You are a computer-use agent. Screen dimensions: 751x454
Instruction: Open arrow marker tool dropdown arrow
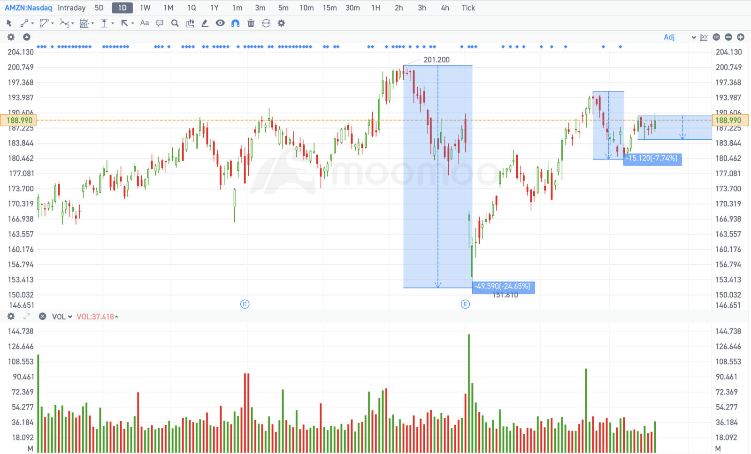tap(133, 23)
